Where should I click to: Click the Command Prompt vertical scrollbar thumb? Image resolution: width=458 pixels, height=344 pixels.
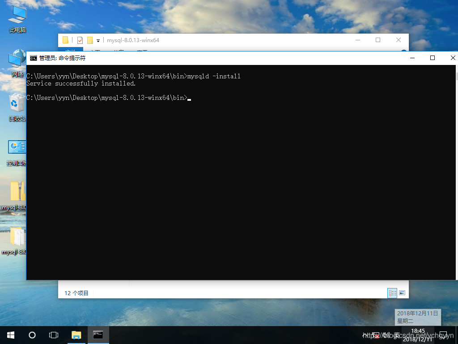pyautogui.click(x=457, y=76)
